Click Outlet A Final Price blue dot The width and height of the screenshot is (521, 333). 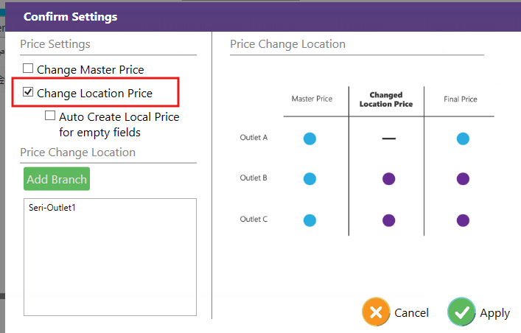point(463,139)
